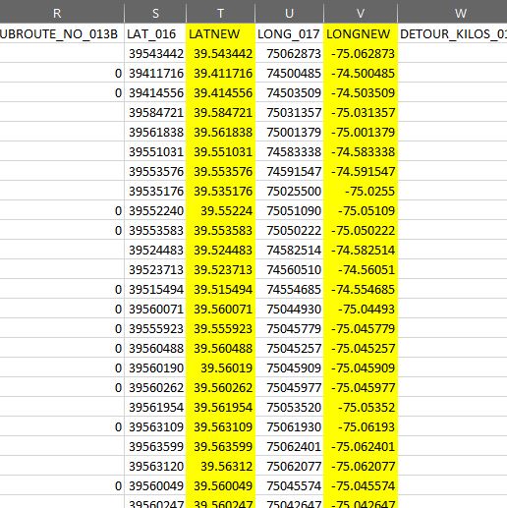The image size is (507, 508).
Task: Select cell with value 75062873
Action: [x=289, y=53]
